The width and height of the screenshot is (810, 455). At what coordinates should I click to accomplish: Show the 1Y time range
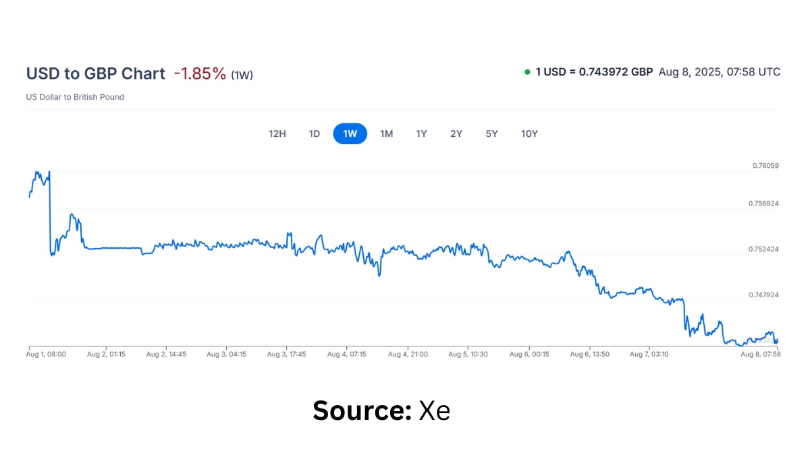pos(421,133)
